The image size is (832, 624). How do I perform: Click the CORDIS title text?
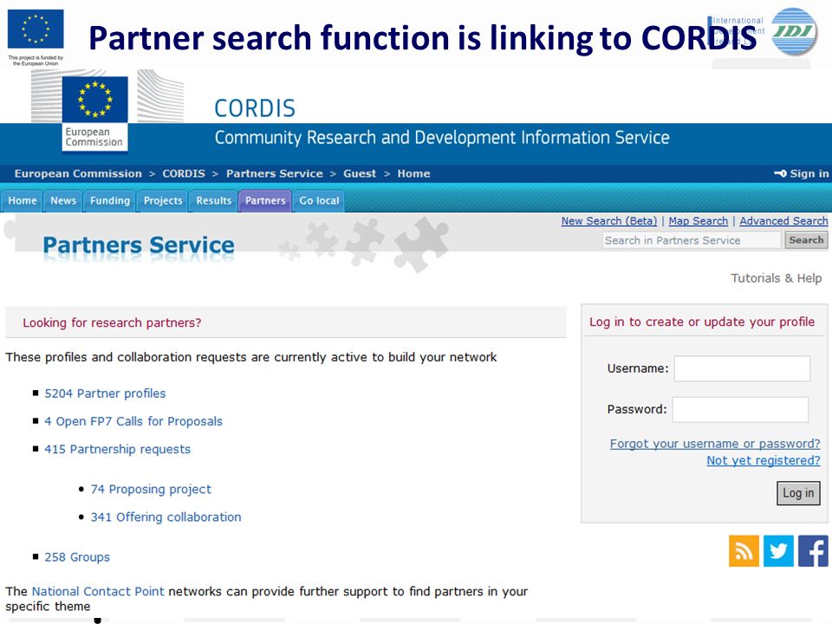255,108
